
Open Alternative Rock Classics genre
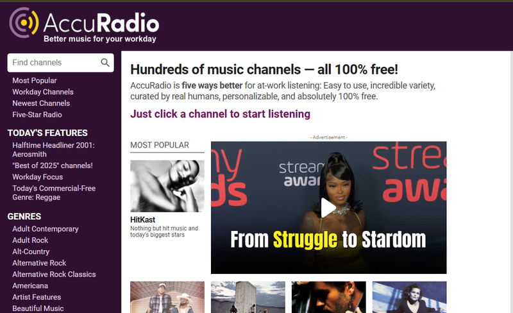pyautogui.click(x=54, y=275)
